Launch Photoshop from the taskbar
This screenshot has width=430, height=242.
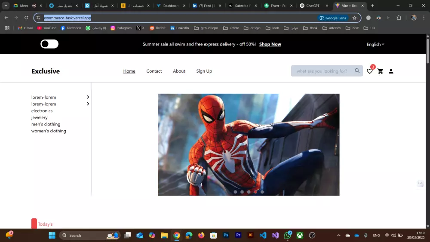pyautogui.click(x=226, y=235)
